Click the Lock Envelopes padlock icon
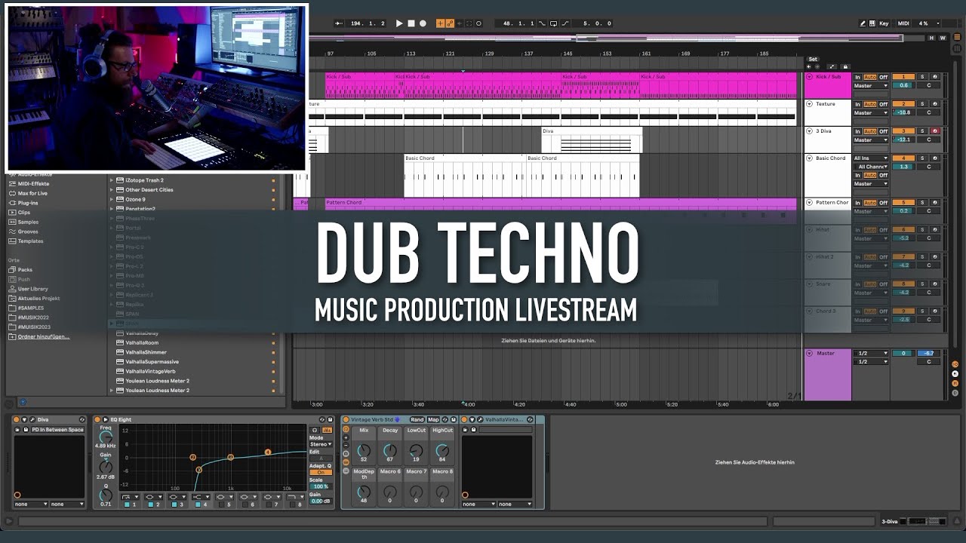This screenshot has height=543, width=966. (x=844, y=67)
